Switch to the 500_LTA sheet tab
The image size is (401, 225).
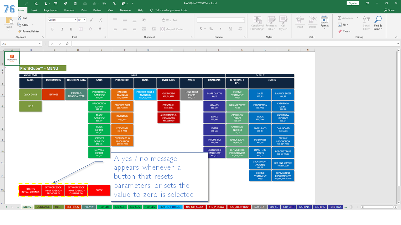pos(259,207)
